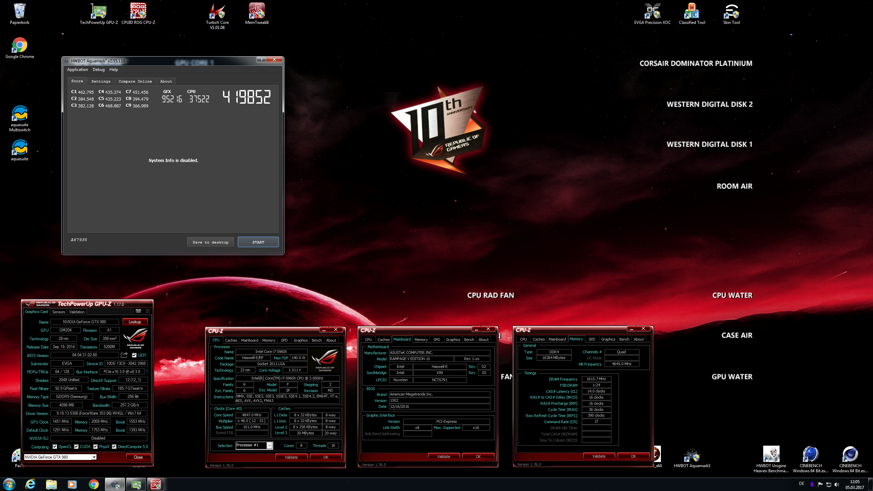The width and height of the screenshot is (873, 491).
Task: Open Windows Start orb
Action: click(x=9, y=484)
